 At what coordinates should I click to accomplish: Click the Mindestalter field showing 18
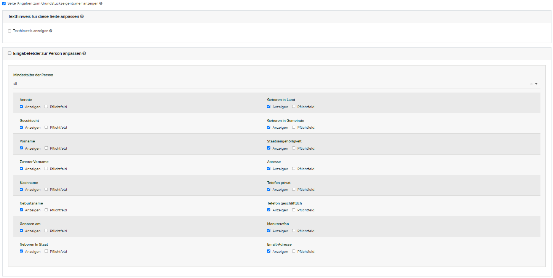tap(267, 84)
